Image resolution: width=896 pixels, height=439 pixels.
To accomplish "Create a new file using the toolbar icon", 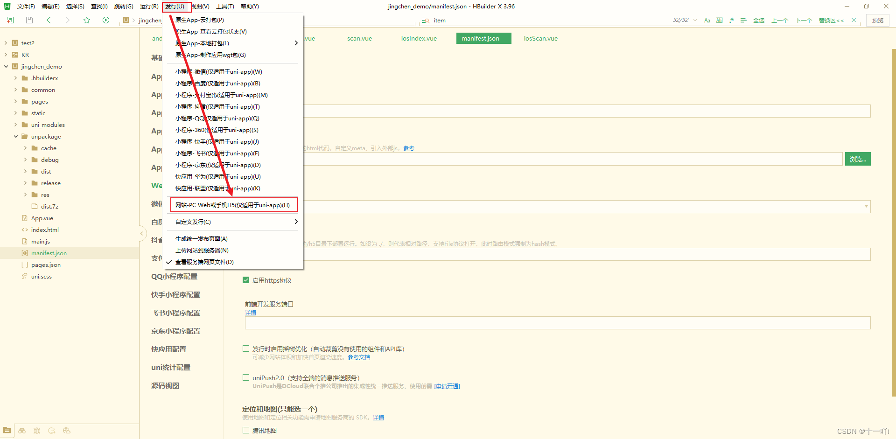I will (x=10, y=20).
